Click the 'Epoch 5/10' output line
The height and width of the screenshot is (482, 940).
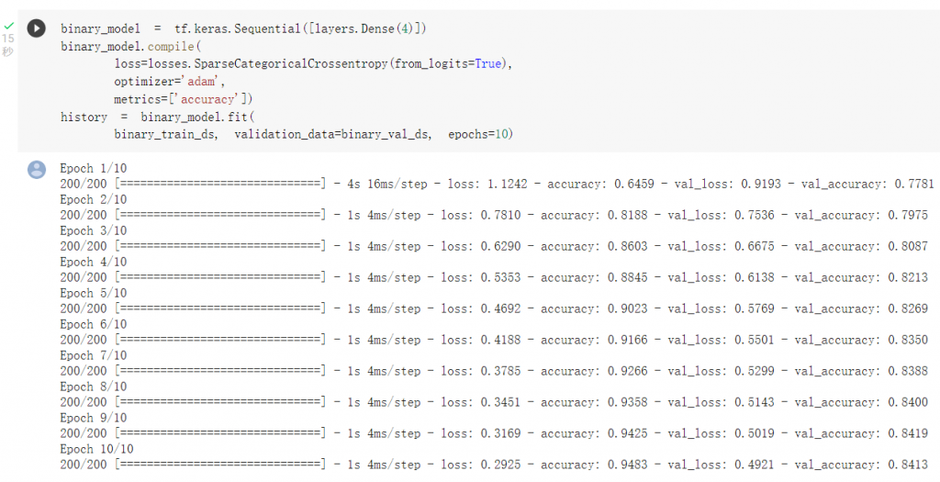pyautogui.click(x=94, y=293)
